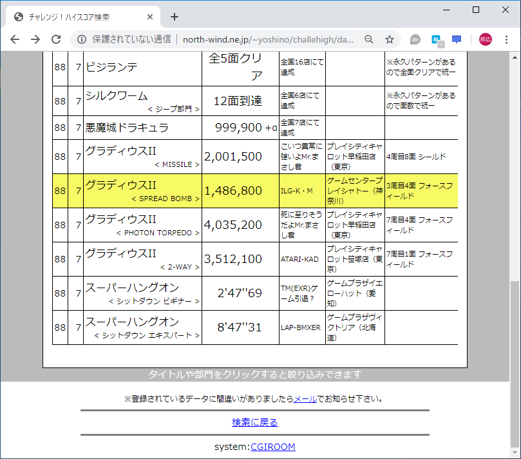Go forward with the forward arrow icon
The image size is (521, 459).
pyautogui.click(x=35, y=39)
